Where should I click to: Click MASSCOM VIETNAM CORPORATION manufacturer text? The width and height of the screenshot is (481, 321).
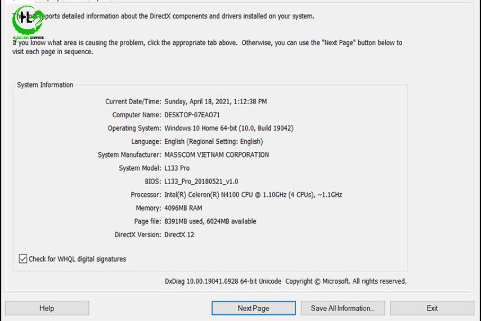click(216, 155)
